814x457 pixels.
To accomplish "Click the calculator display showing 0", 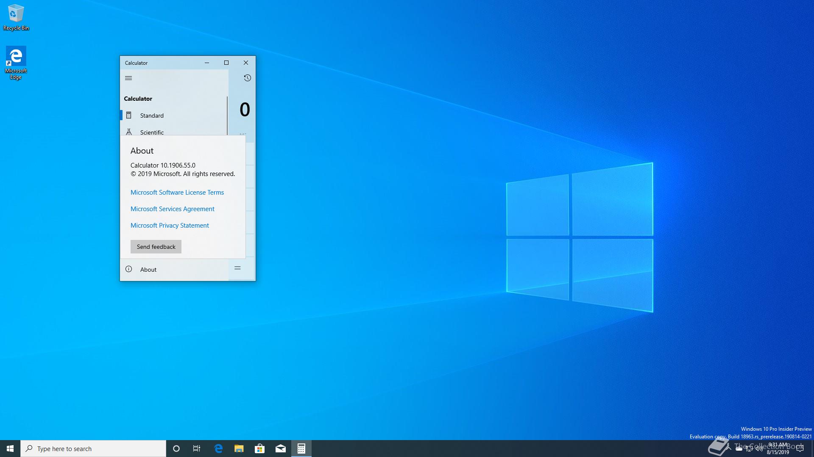I will pyautogui.click(x=245, y=110).
